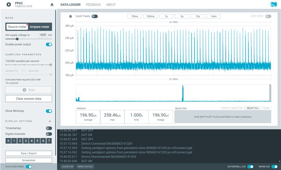The width and height of the screenshot is (281, 170).
Task: Toggle Show Side Panel switch
Action: click(x=29, y=166)
